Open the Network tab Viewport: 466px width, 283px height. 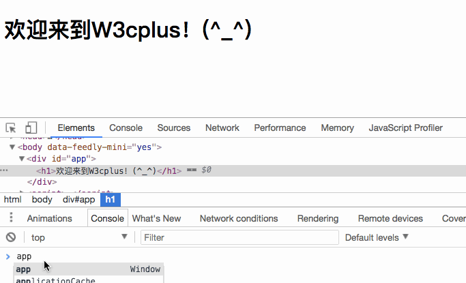pos(222,128)
